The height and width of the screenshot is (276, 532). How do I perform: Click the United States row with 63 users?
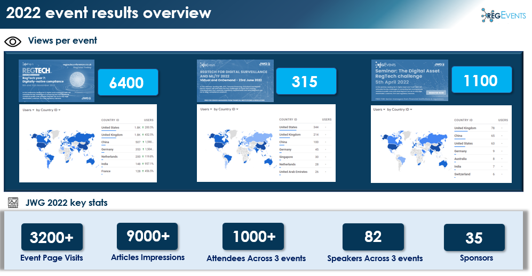point(481,144)
